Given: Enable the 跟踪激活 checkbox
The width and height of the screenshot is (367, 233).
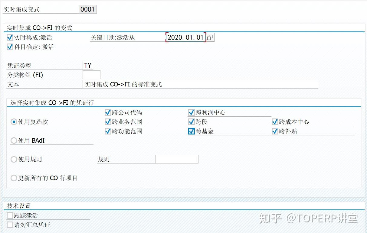Looking at the screenshot, I should click(x=10, y=215).
